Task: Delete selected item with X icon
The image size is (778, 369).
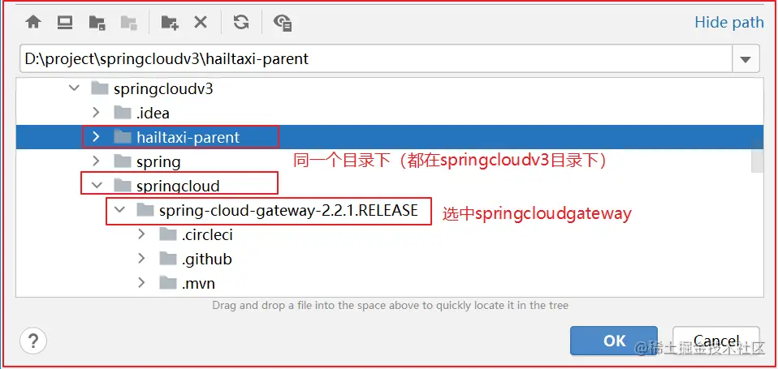Action: click(x=201, y=22)
